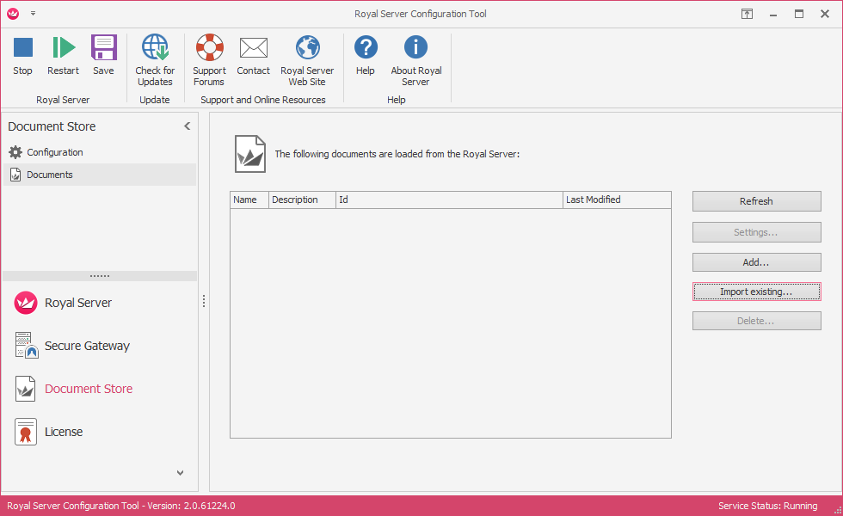Viewport: 843px width, 516px height.
Task: Switch to License section
Action: click(x=100, y=432)
